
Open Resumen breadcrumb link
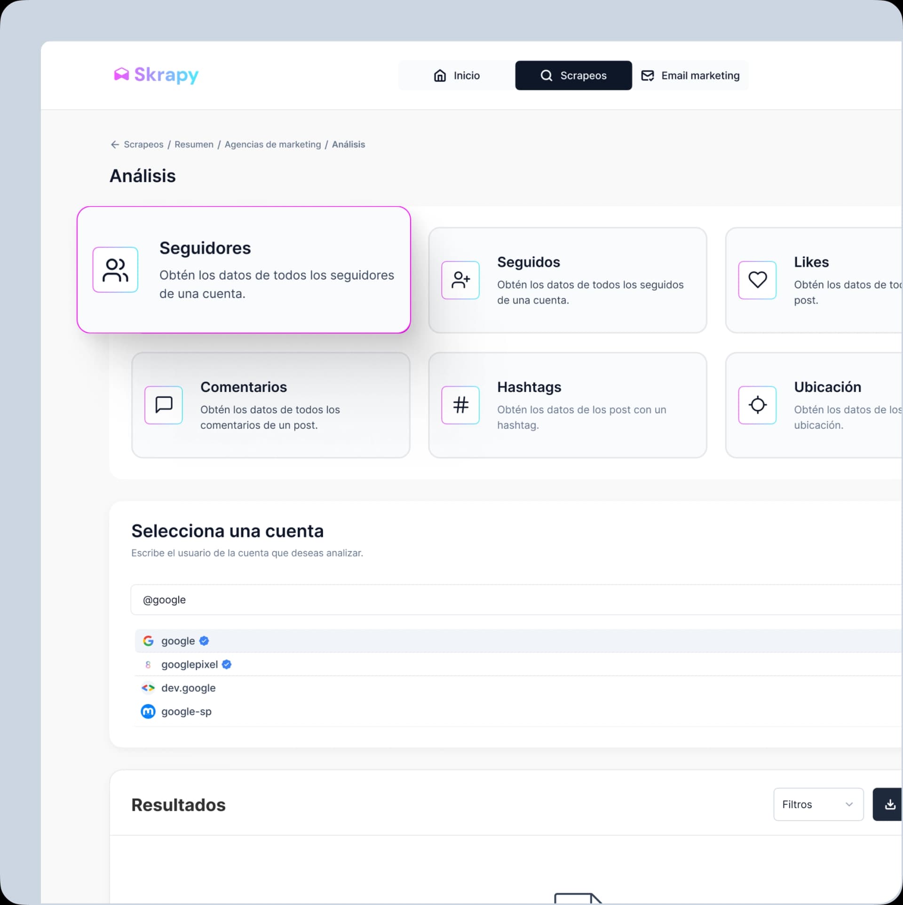pyautogui.click(x=194, y=144)
